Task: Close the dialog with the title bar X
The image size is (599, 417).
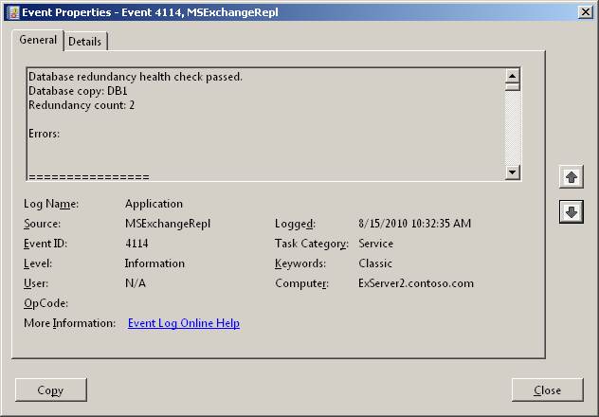Action: (585, 11)
